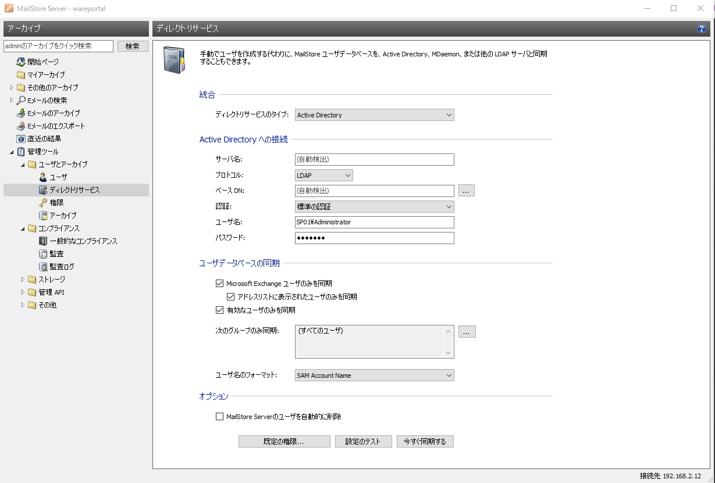Click the Eメールのエクスポート export icon
715x483 pixels.
[21, 126]
